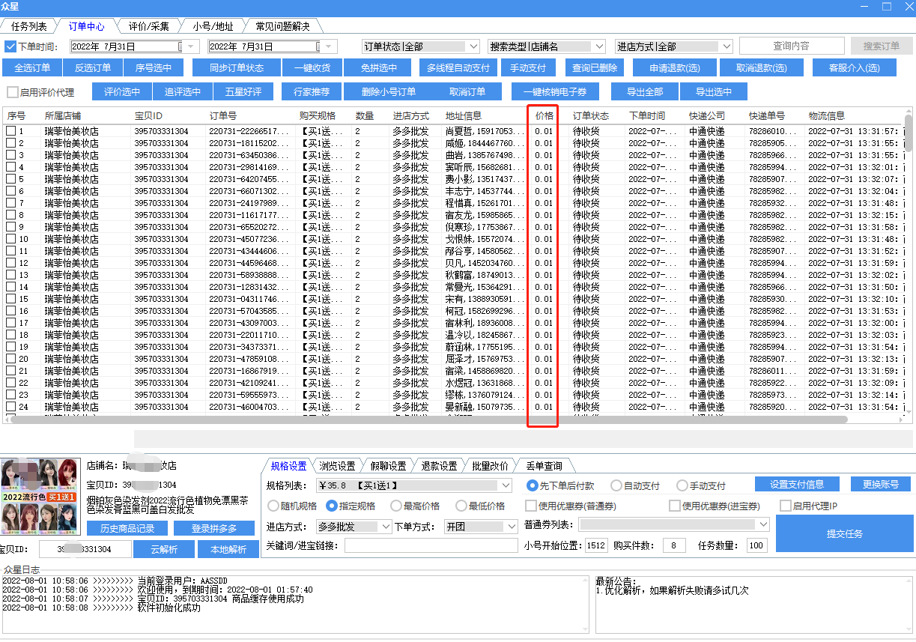This screenshot has height=642, width=916.
Task: Open the 评价/采集 tab
Action: pos(148,26)
